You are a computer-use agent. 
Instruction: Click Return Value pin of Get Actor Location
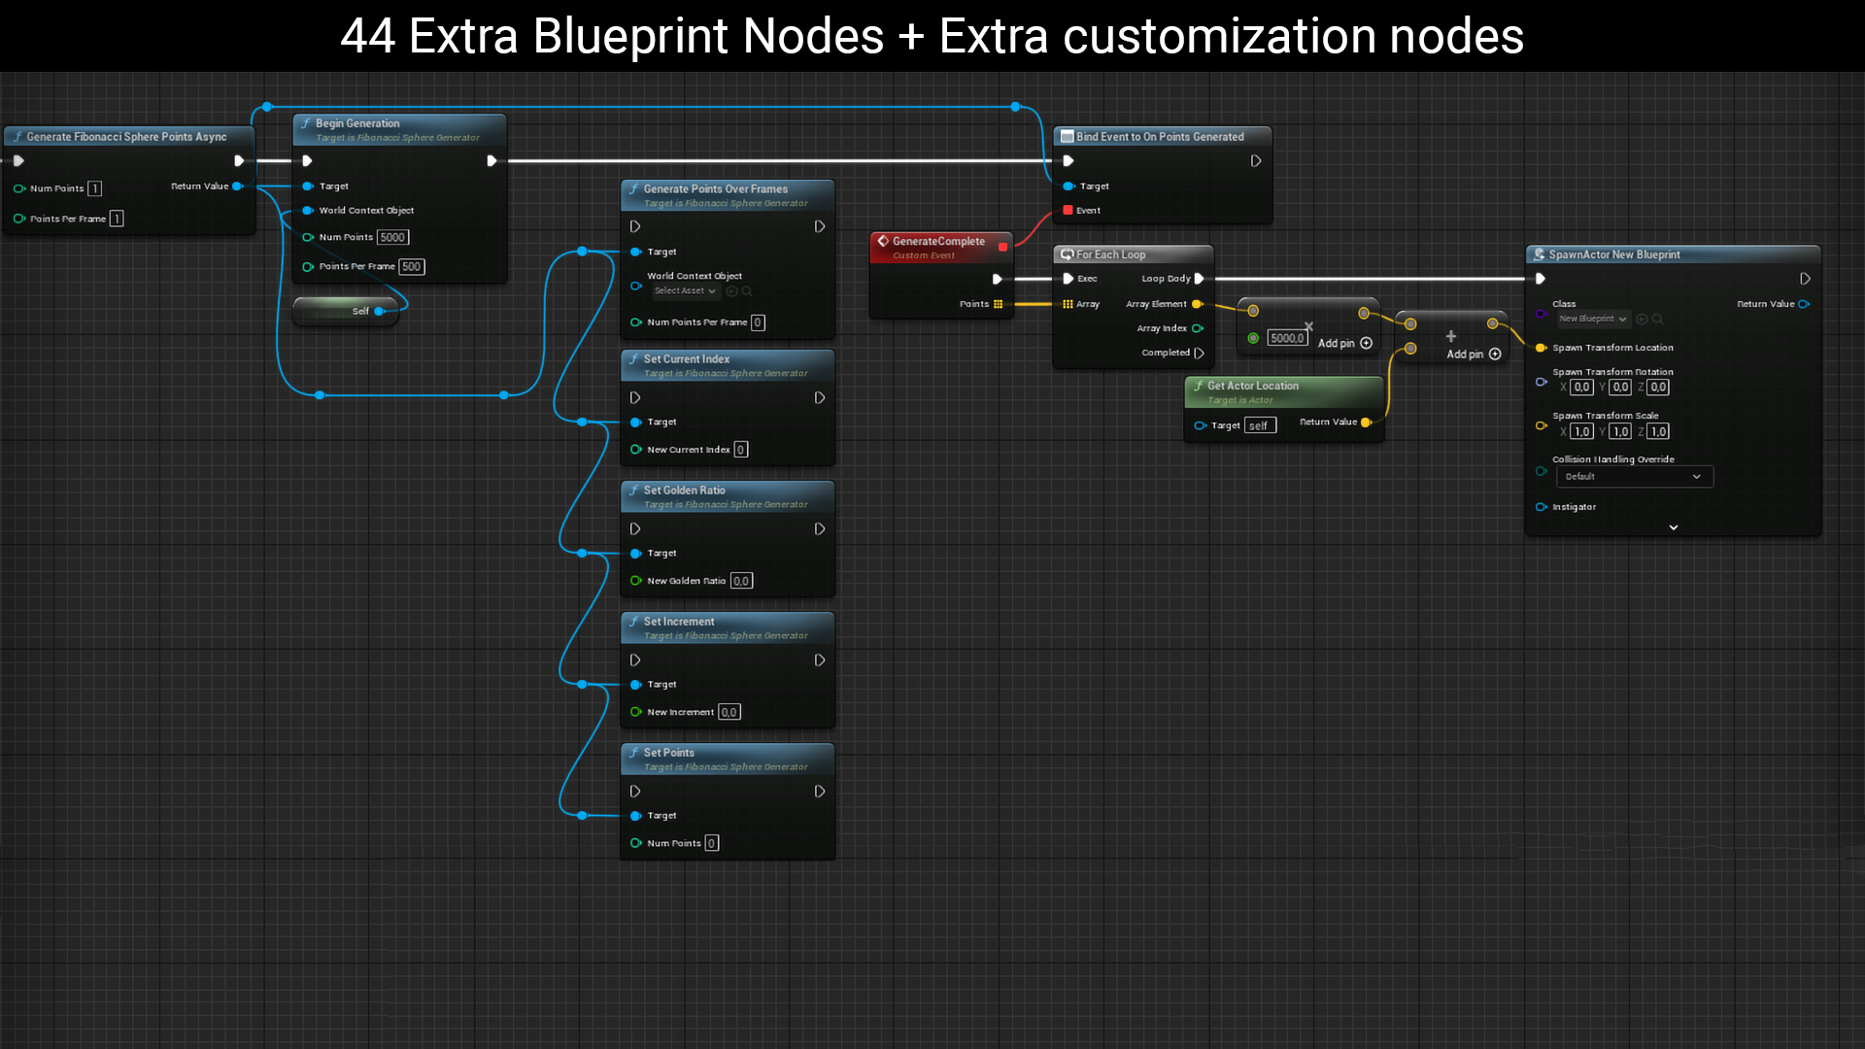click(1366, 423)
